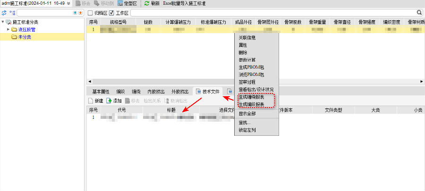Switch to the 编织 tab
This screenshot has width=425, height=191.
click(120, 91)
